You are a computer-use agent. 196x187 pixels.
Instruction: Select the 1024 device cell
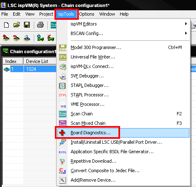coord(40,69)
